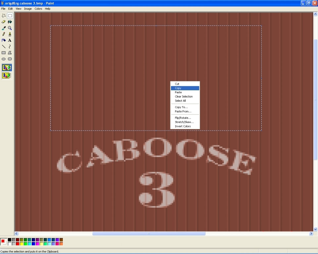Pick the Eraser tool
The image size is (318, 254).
[x=4, y=22]
